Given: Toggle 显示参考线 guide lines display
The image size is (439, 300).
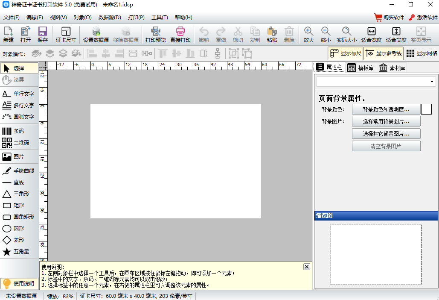Looking at the screenshot, I should click(384, 53).
